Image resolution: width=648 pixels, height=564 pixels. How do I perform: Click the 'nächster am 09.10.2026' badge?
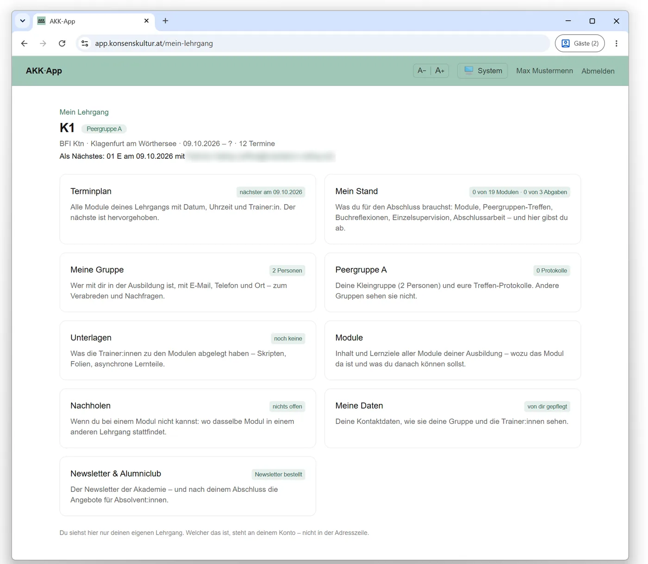point(271,192)
